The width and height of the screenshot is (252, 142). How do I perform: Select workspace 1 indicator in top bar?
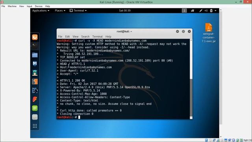tap(184, 11)
